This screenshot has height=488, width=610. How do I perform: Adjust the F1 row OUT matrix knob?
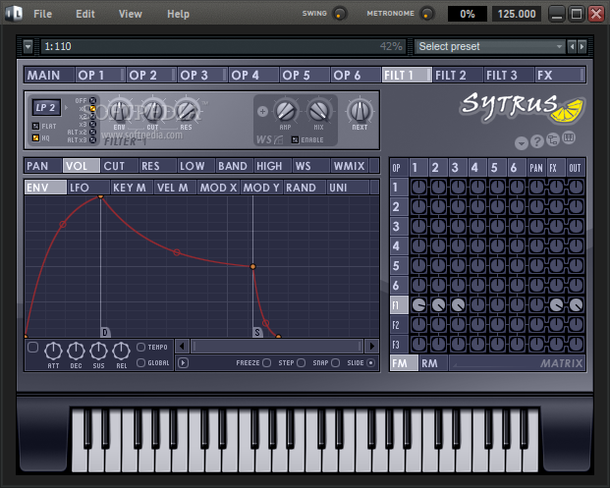pos(576,305)
